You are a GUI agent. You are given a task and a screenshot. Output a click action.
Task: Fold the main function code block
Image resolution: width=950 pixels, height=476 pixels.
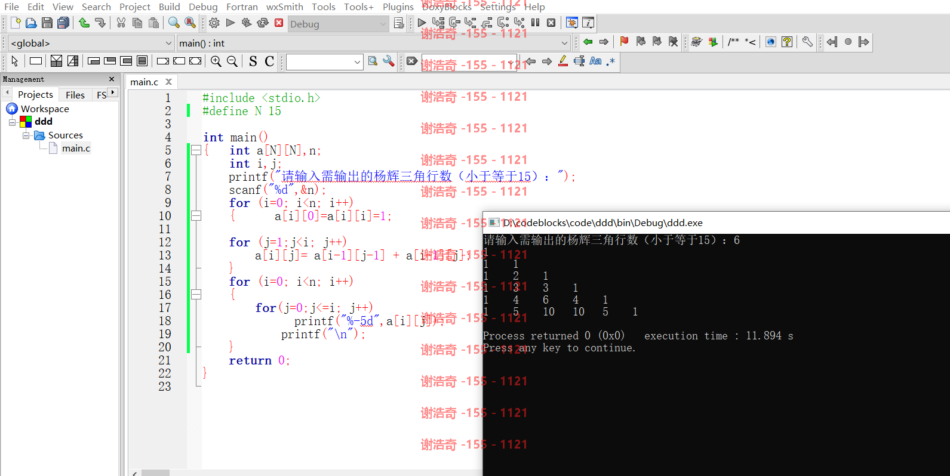196,150
